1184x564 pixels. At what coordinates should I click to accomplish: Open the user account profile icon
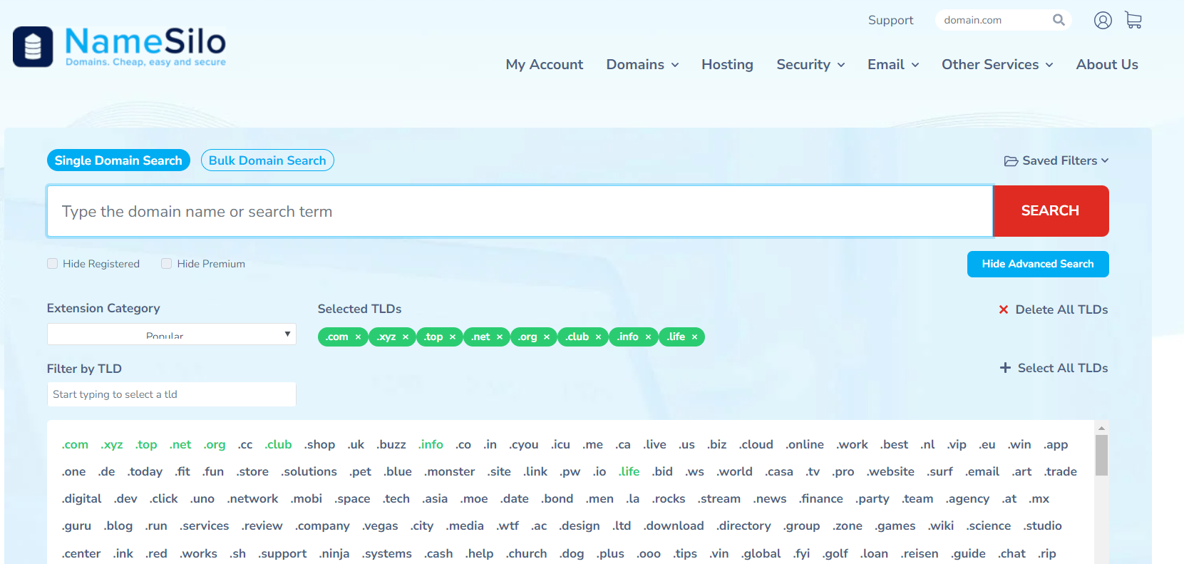[1103, 20]
